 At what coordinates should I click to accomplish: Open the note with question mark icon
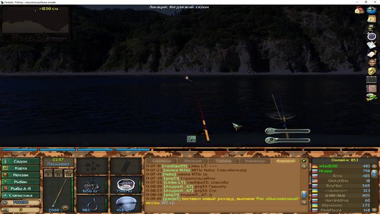(x=372, y=54)
